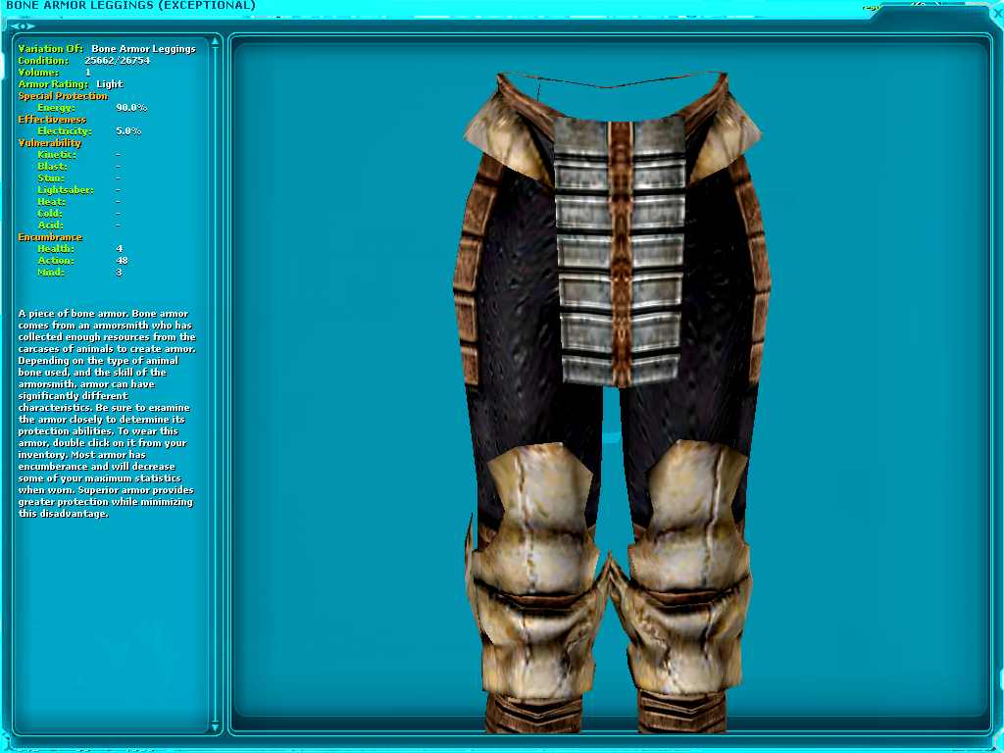Click the scroll-up arrow of the stats panel

tap(215, 42)
